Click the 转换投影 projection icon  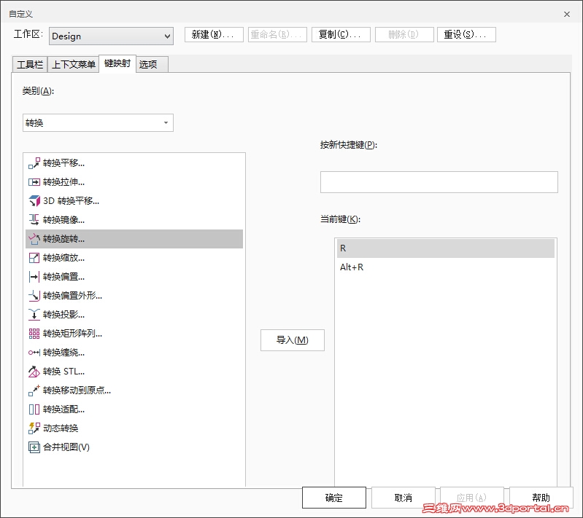pyautogui.click(x=34, y=315)
